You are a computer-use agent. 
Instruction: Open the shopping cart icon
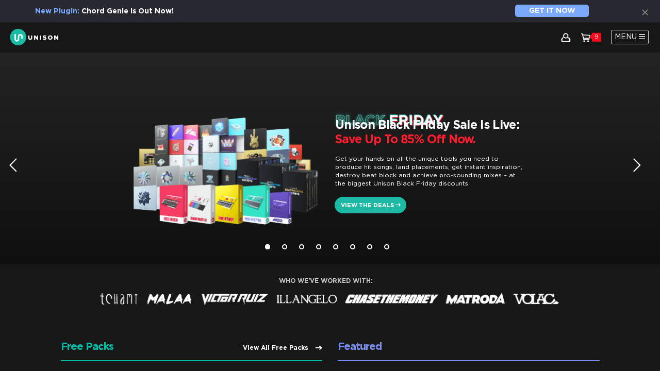[586, 37]
